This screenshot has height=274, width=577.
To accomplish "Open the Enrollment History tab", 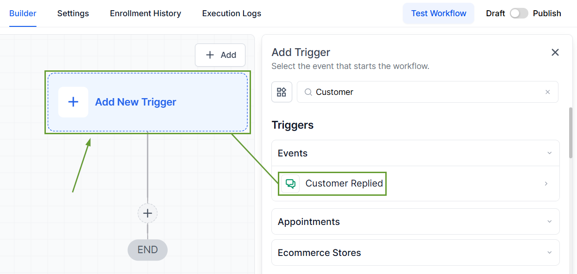I will click(145, 13).
